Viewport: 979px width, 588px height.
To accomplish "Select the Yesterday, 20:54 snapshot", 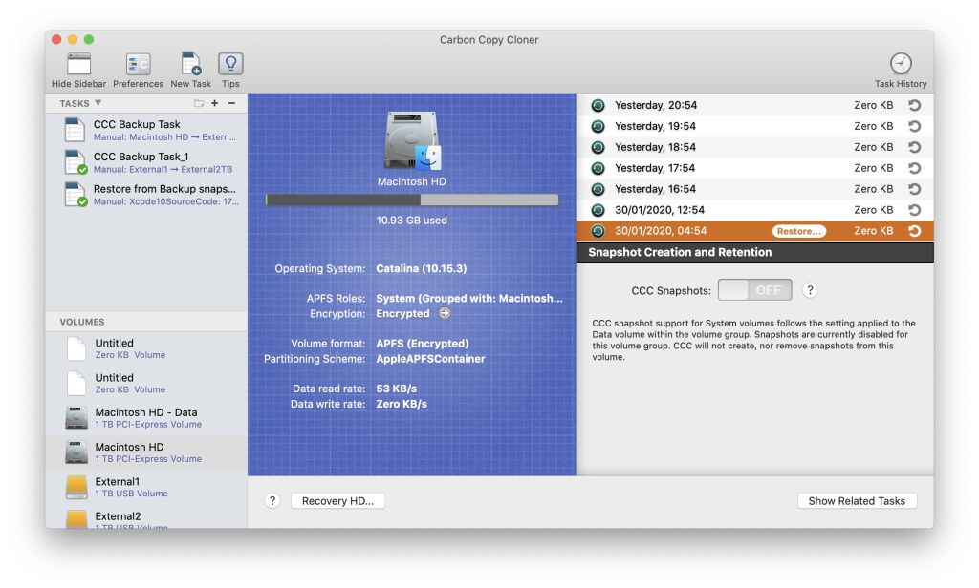I will pos(755,105).
